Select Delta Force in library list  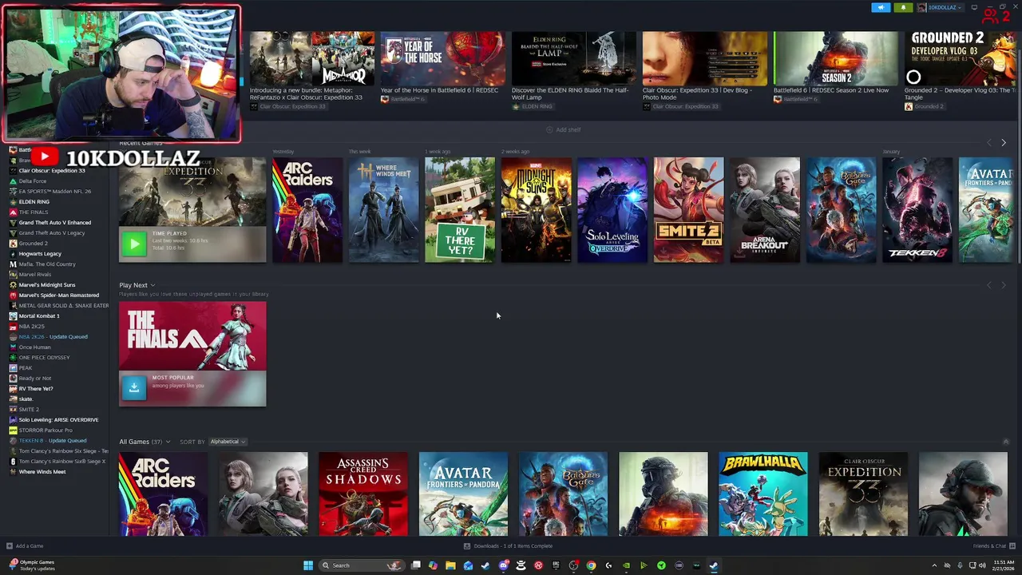tap(33, 181)
